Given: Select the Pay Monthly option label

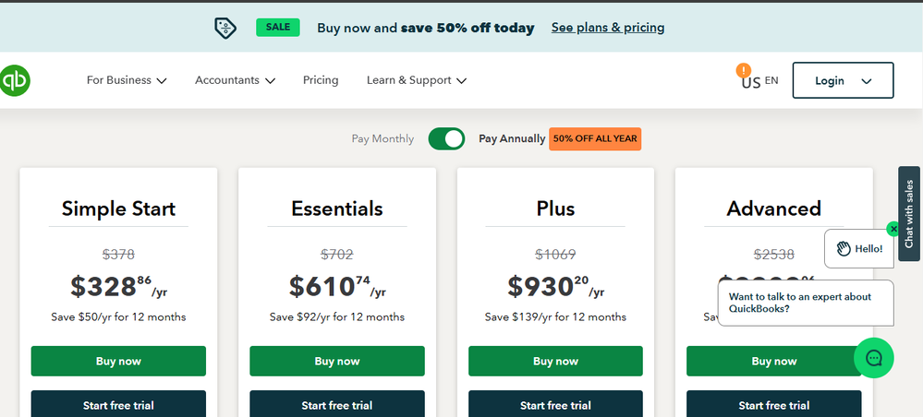Looking at the screenshot, I should click(x=383, y=139).
